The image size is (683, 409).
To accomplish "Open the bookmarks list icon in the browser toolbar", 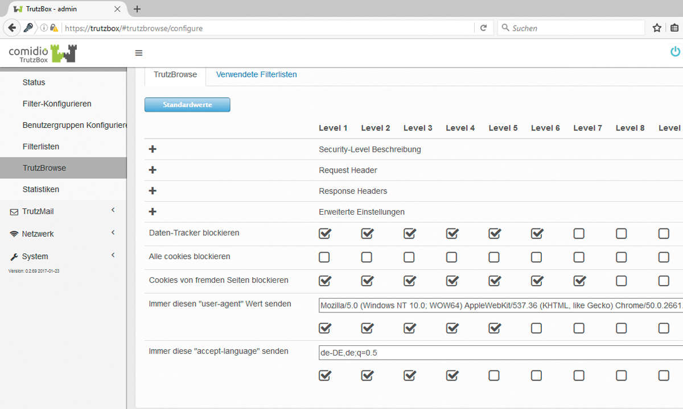I will pos(675,28).
